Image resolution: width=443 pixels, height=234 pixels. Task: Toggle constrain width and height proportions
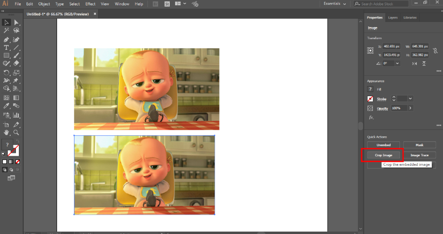(435, 51)
